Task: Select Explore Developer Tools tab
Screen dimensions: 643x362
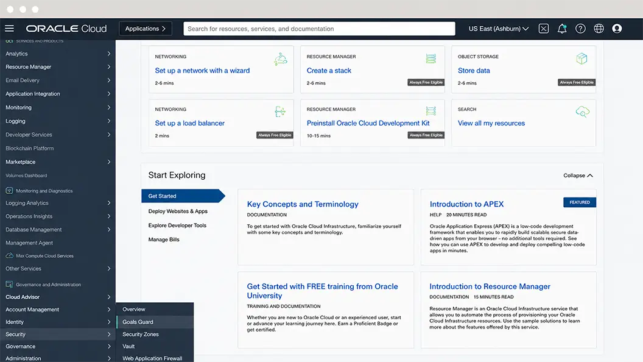Action: 177,225
